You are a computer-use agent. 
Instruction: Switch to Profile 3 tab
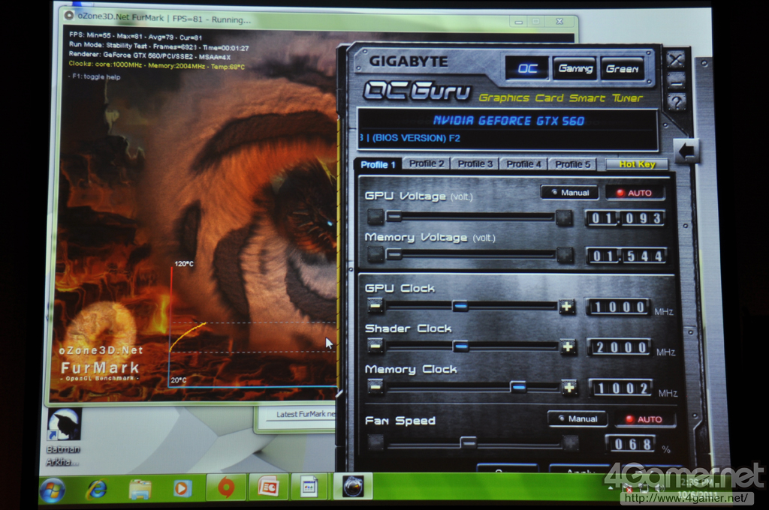click(x=475, y=164)
